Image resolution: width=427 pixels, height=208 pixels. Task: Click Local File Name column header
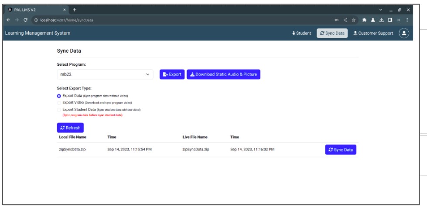click(72, 137)
